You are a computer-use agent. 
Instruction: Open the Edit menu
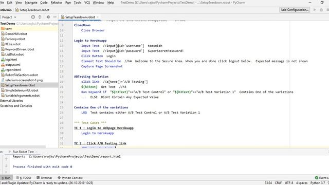(10, 3)
